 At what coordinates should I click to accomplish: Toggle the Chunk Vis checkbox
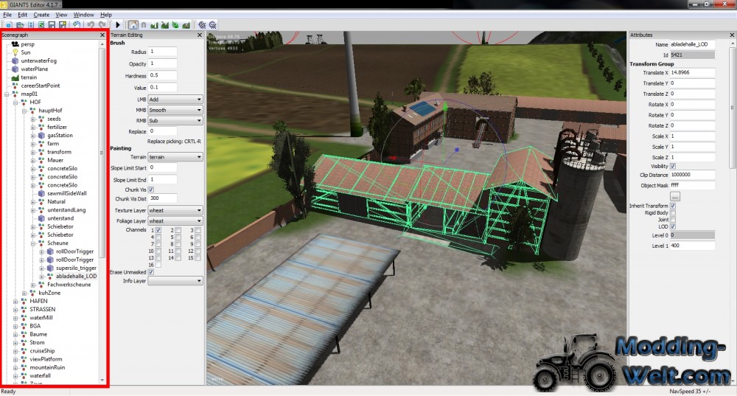click(x=151, y=190)
